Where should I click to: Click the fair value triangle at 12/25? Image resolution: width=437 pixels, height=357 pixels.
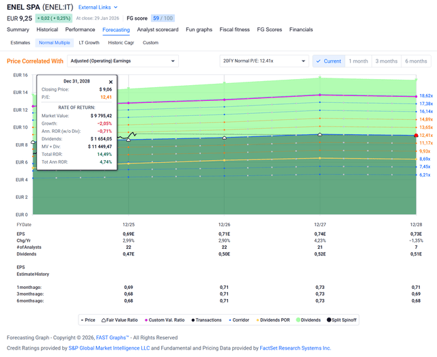point(128,140)
